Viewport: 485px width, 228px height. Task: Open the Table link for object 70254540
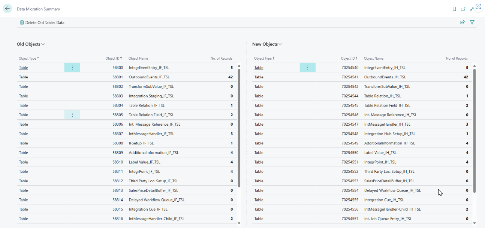[x=259, y=68]
